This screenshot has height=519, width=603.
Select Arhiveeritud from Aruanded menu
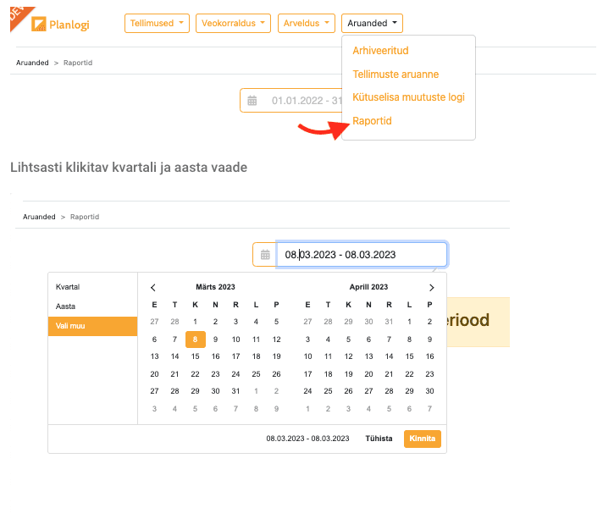click(x=380, y=51)
